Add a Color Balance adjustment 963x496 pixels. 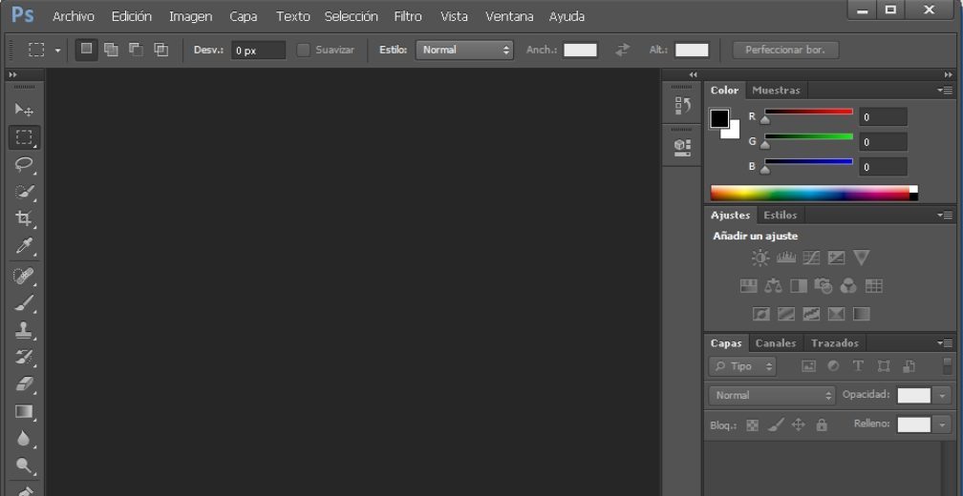pos(773,286)
